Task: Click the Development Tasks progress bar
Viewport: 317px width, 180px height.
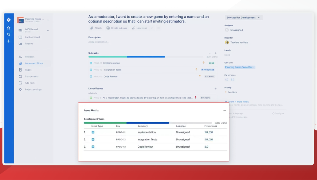Action: [148, 123]
